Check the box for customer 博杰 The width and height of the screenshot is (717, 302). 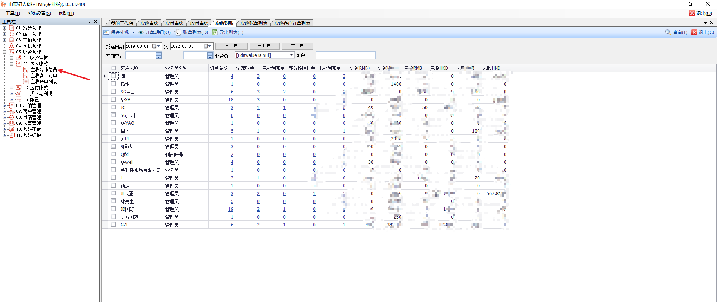point(113,76)
